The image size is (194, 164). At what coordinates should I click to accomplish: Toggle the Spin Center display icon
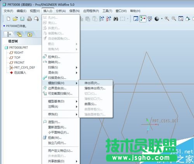click(143, 19)
